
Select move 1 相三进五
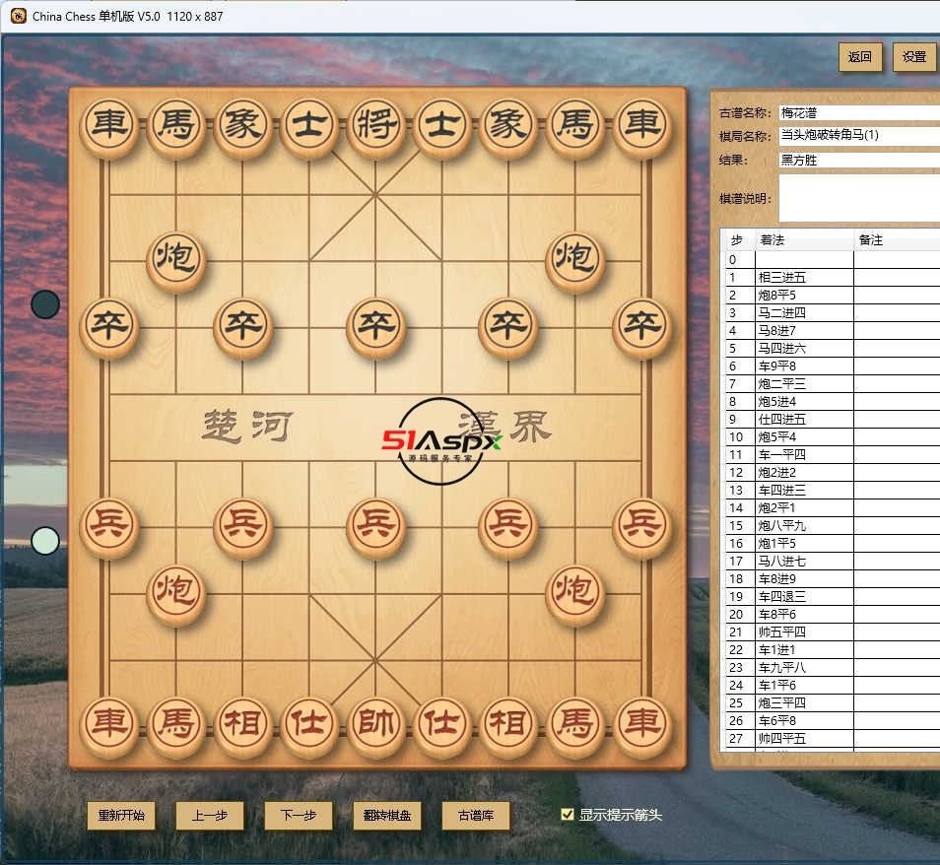(833, 277)
